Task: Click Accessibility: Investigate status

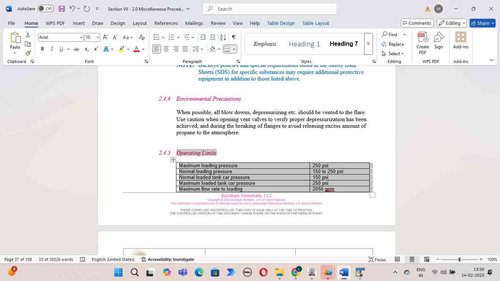Action: tap(168, 259)
